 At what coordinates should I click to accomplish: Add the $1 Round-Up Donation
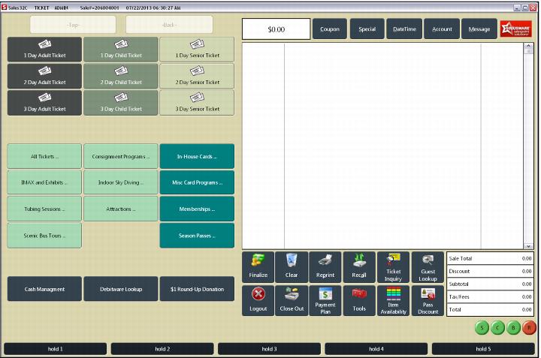click(197, 289)
